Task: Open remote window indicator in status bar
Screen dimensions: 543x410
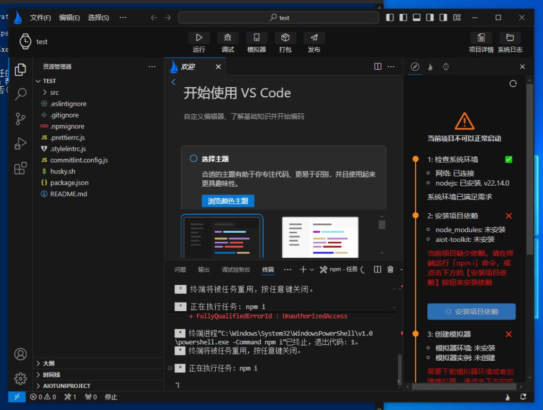Action: click(x=17, y=397)
